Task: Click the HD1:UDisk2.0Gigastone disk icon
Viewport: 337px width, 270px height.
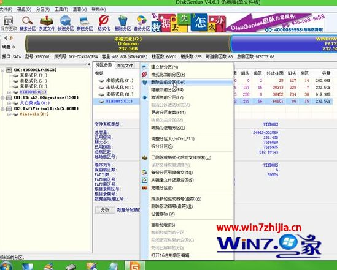Action: [9, 98]
